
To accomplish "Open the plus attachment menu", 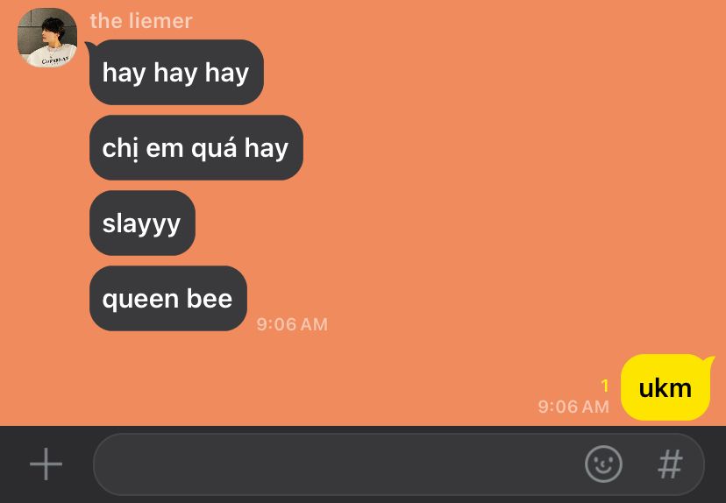I will click(x=46, y=464).
